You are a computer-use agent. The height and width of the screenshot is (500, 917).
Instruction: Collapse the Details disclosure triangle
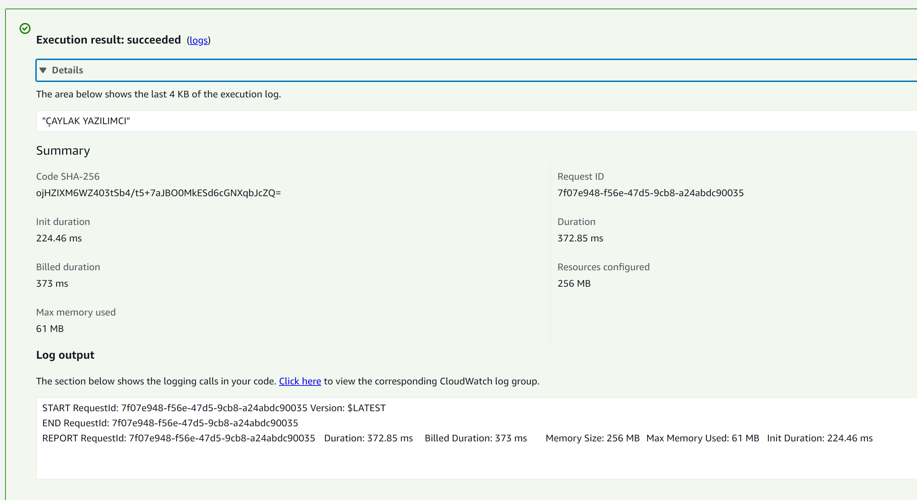[x=43, y=70]
